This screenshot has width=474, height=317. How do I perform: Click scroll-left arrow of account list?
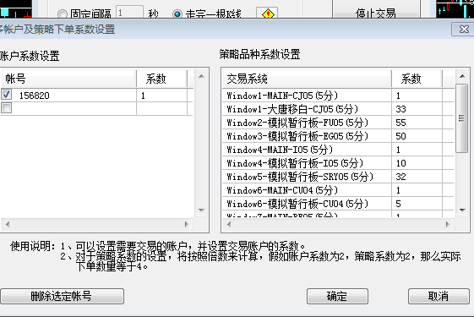point(8,225)
